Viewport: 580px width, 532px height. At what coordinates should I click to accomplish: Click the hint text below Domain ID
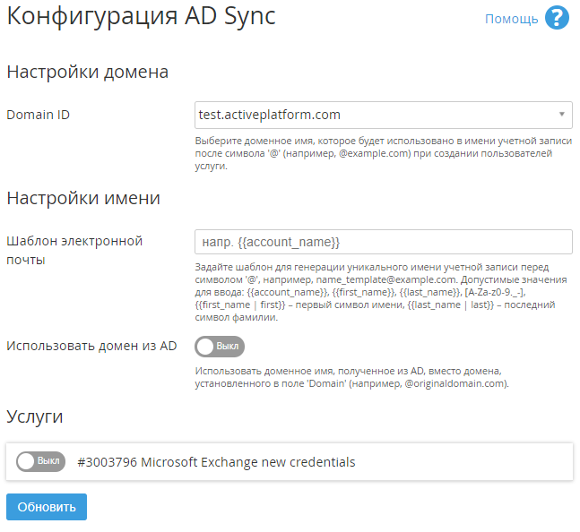point(383,154)
